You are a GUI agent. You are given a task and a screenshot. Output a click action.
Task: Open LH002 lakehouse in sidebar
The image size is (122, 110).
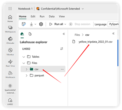[10, 101]
